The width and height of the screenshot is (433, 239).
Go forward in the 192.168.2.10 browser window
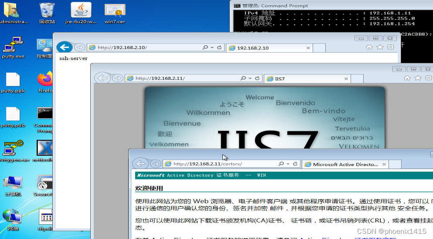(79, 47)
